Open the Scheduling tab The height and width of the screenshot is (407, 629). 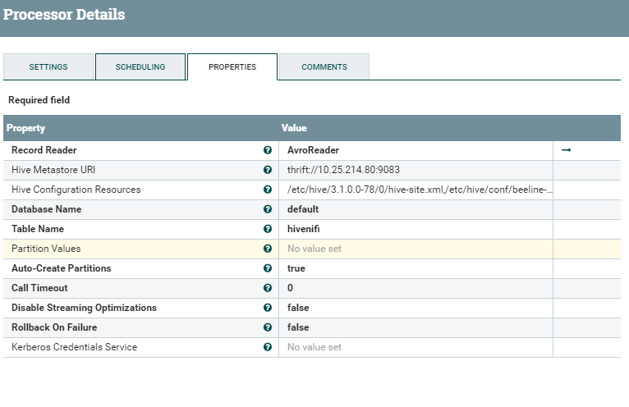point(140,67)
